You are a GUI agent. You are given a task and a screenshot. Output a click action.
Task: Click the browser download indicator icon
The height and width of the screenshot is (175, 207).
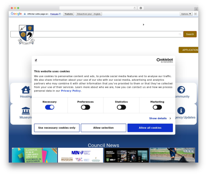(141, 8)
